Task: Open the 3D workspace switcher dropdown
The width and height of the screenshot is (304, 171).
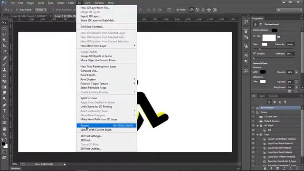Action: click(289, 10)
